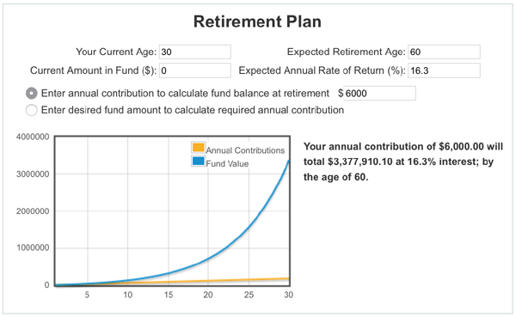This screenshot has height=317, width=516.
Task: Focus the Current Amount in Fund field
Action: [195, 70]
